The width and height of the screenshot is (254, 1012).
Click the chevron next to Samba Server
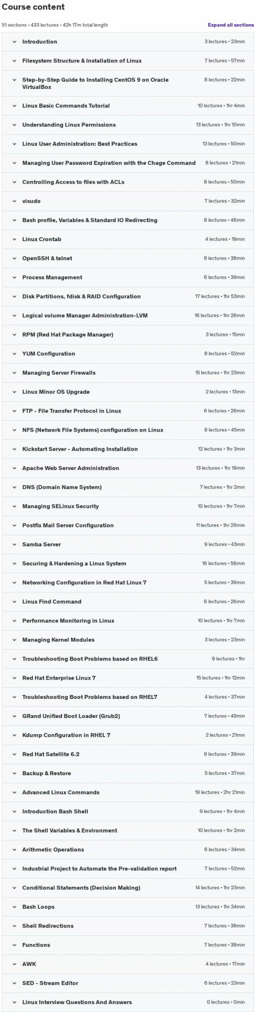14,544
